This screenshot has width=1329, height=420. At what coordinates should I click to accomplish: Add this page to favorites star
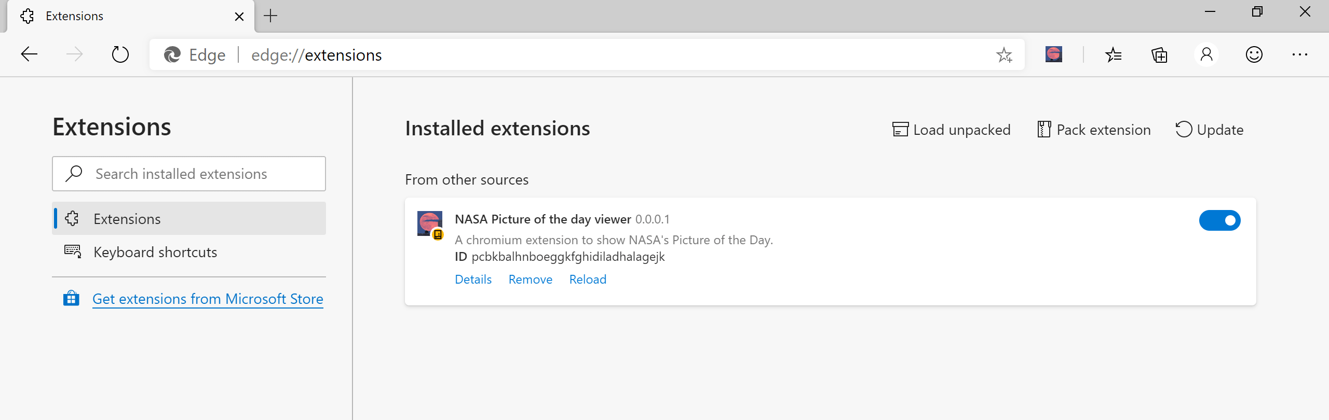tap(1004, 54)
